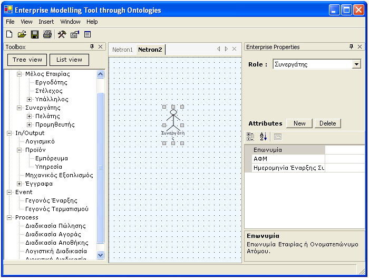Select Εργοδότης in the tree
Image resolution: width=369 pixels, height=278 pixels.
point(51,82)
